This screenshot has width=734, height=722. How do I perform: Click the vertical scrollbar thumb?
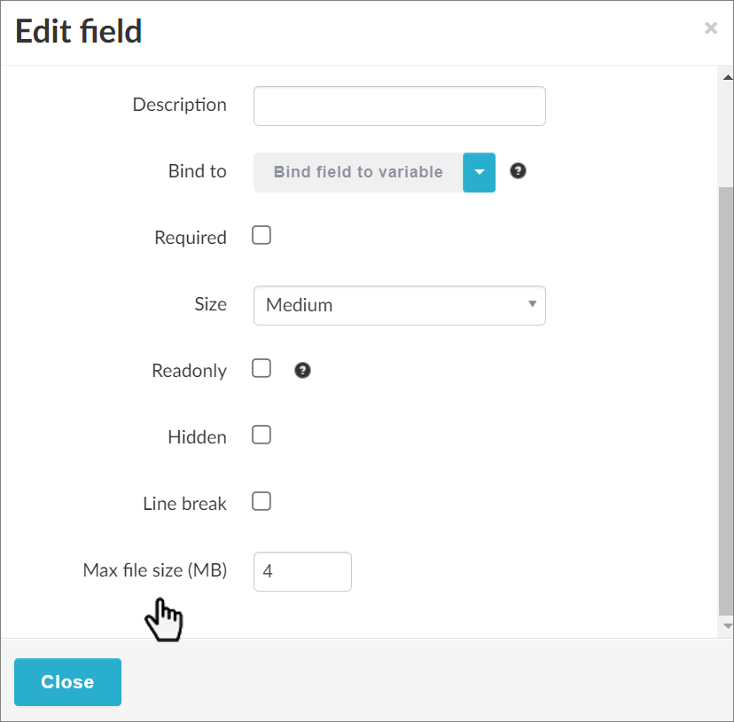[x=726, y=399]
